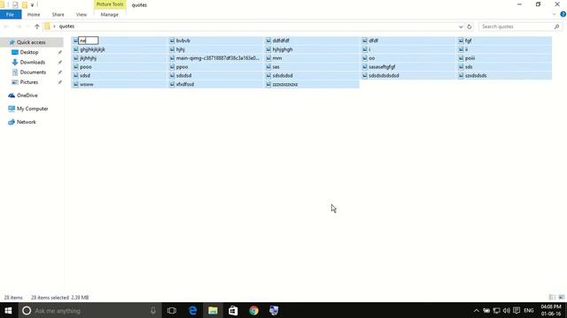Switch to the large thumbnails view icon
Screen dimensions: 567x318
[562, 297]
